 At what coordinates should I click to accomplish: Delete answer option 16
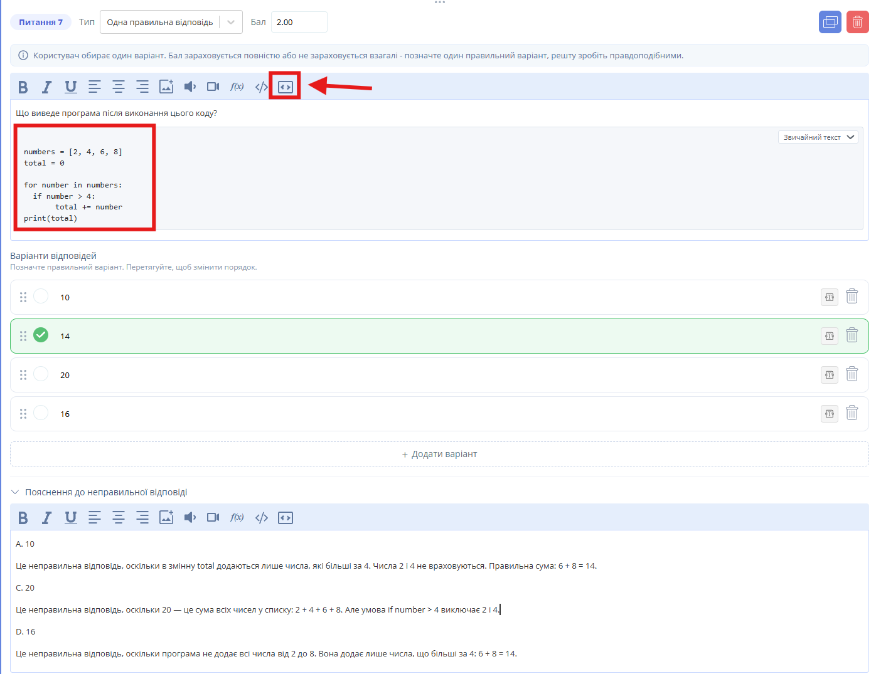pyautogui.click(x=852, y=413)
